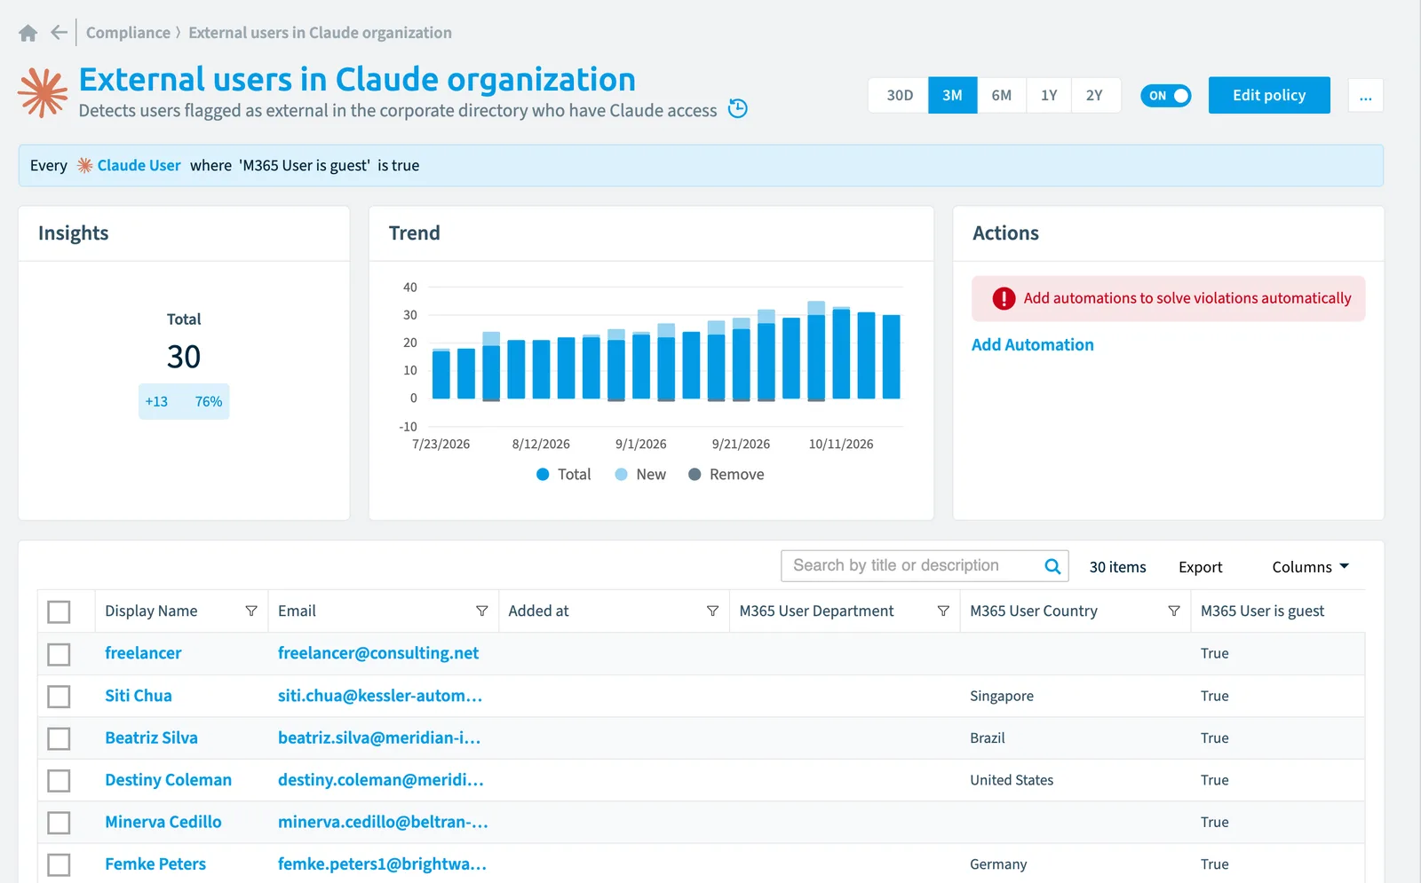This screenshot has height=883, width=1421.
Task: Filter the Added at column
Action: (x=712, y=611)
